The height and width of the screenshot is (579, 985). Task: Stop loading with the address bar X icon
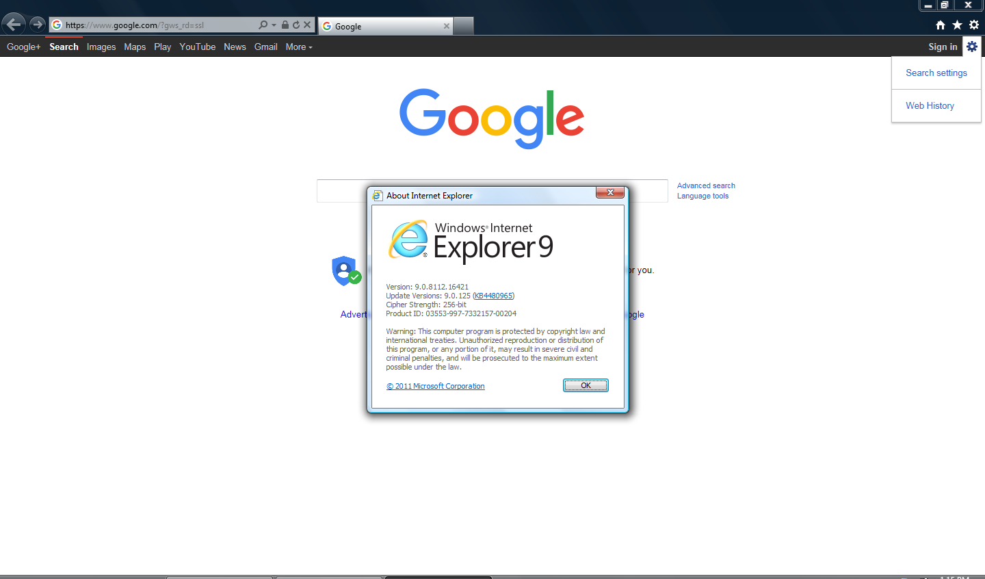pyautogui.click(x=307, y=25)
